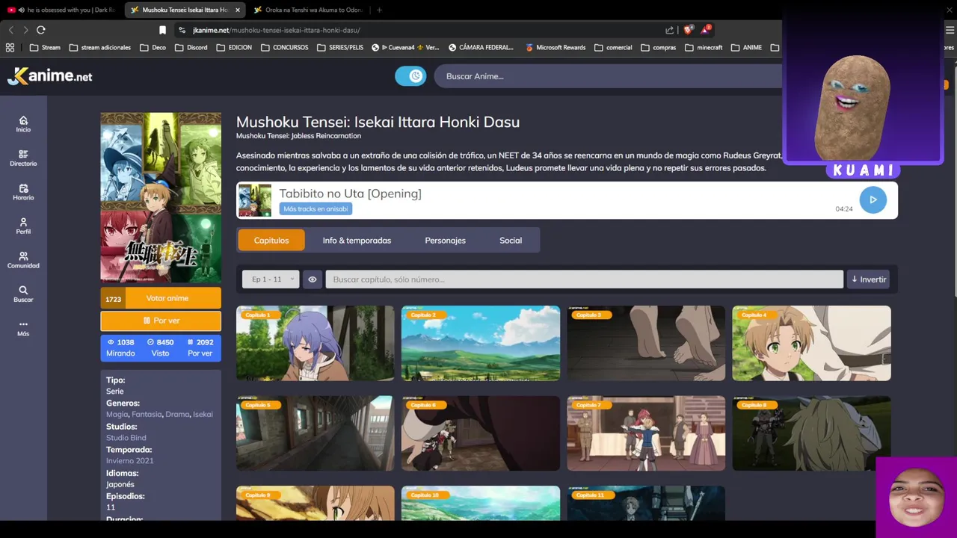Click the Buscar sidebar icon
This screenshot has width=957, height=538.
(23, 294)
